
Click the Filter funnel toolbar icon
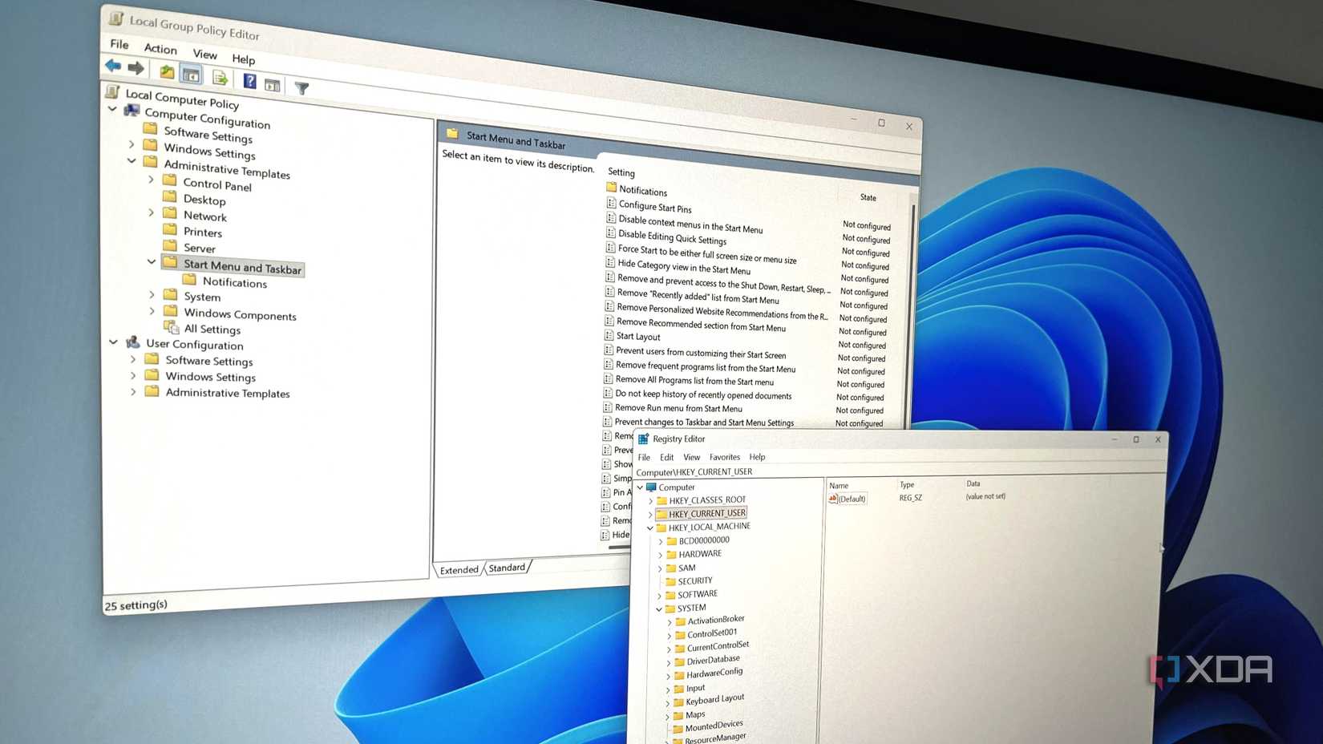[x=301, y=88]
